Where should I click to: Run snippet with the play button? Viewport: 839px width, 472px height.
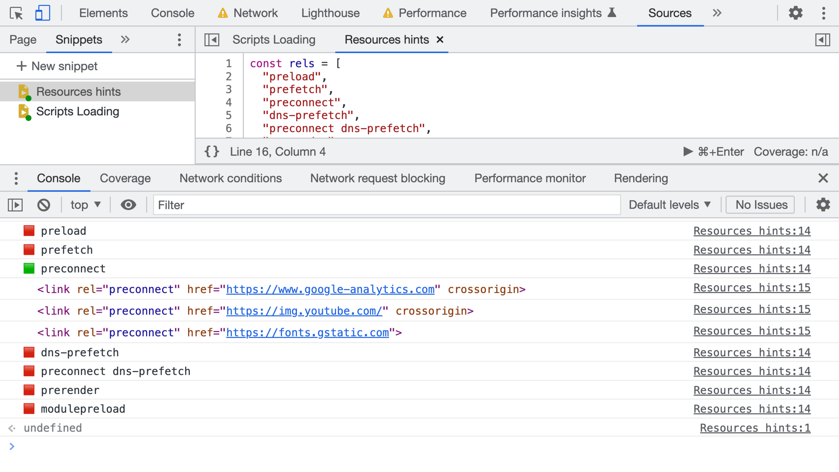point(688,151)
